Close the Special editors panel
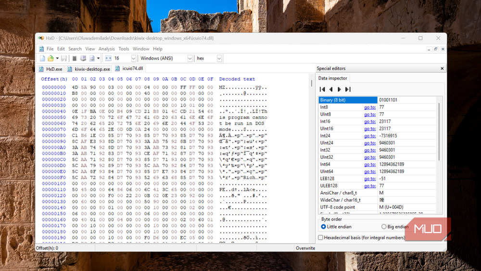The height and width of the screenshot is (271, 481). tap(442, 68)
